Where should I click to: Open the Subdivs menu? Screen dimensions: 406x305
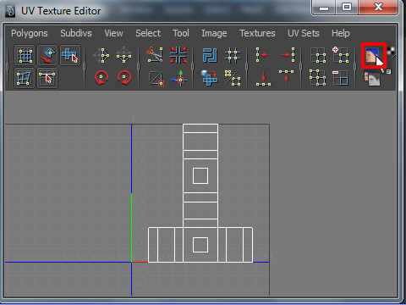point(76,33)
